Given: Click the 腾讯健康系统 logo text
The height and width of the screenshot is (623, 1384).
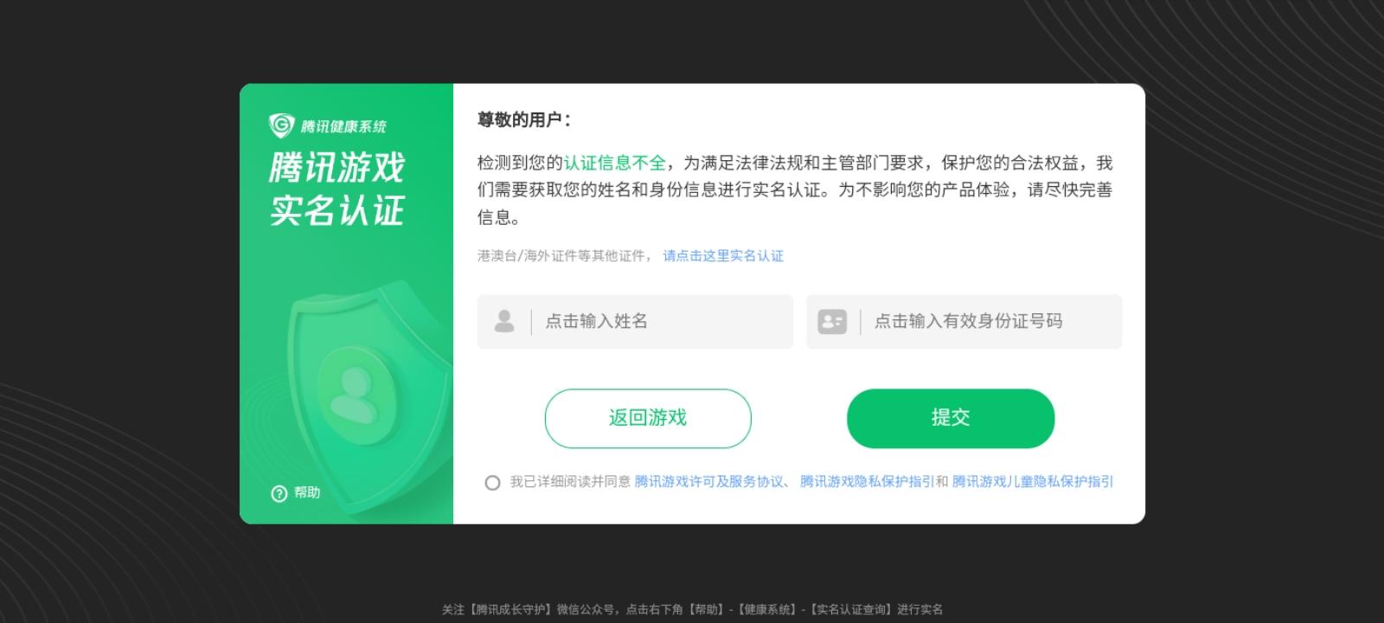Looking at the screenshot, I should (x=343, y=126).
